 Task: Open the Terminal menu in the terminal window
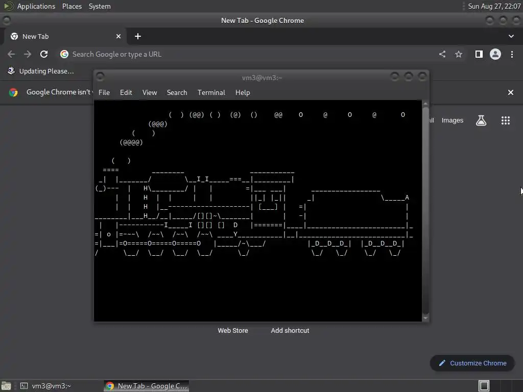[211, 92]
